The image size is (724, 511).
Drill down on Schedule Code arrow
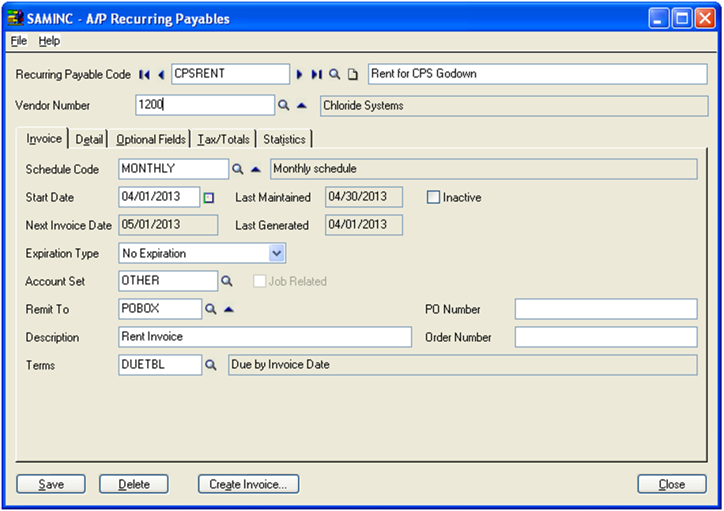tap(255, 169)
